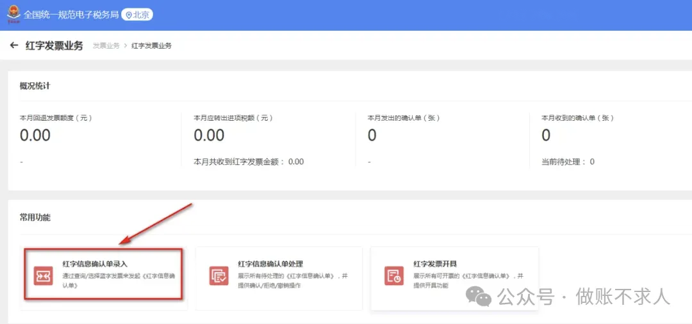Image resolution: width=692 pixels, height=324 pixels.
Task: Click description text of 红字发票开具
Action: tap(468, 281)
